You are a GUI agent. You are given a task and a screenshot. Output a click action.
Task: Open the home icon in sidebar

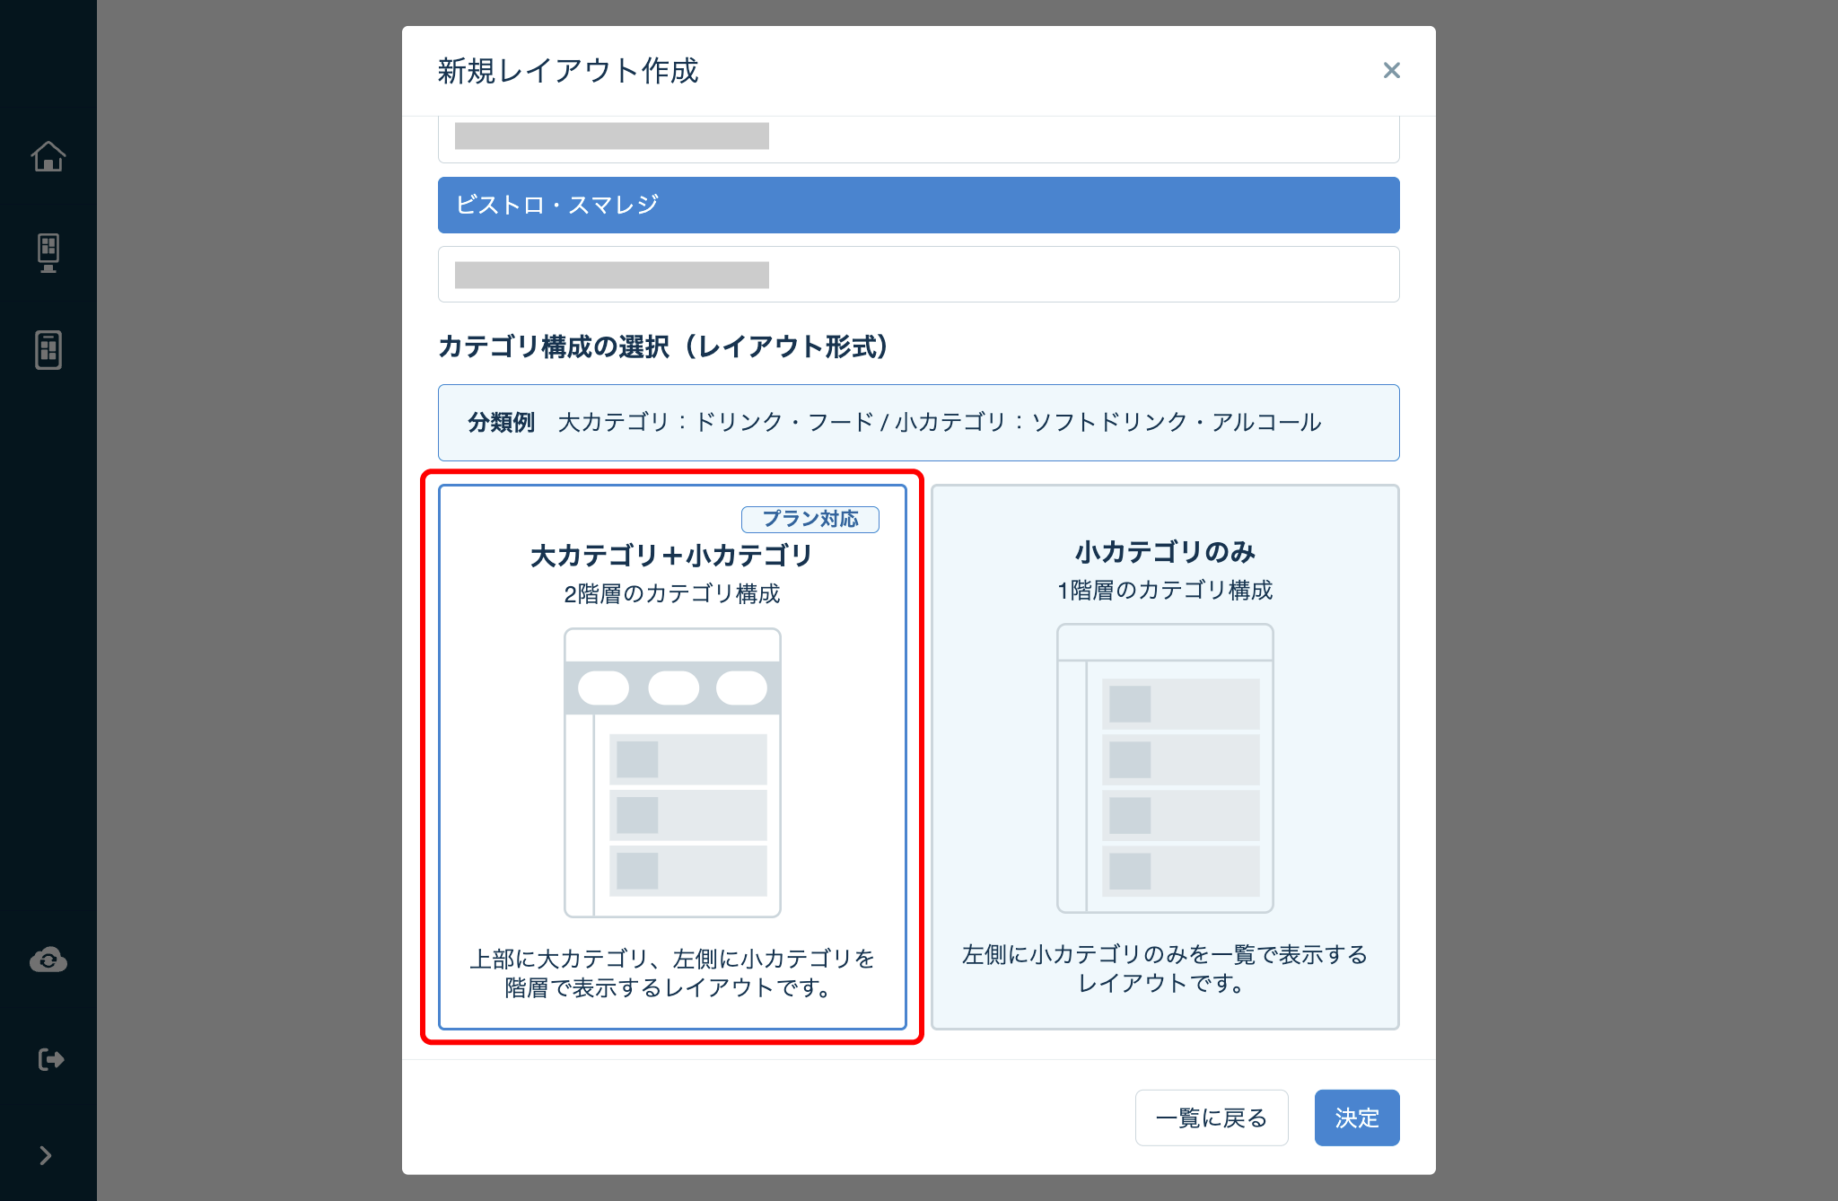(x=48, y=156)
